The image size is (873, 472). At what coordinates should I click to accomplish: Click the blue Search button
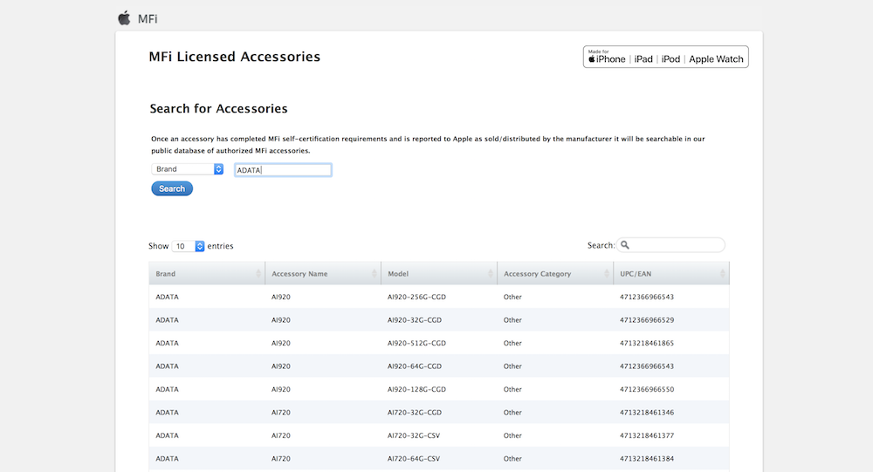pos(172,188)
